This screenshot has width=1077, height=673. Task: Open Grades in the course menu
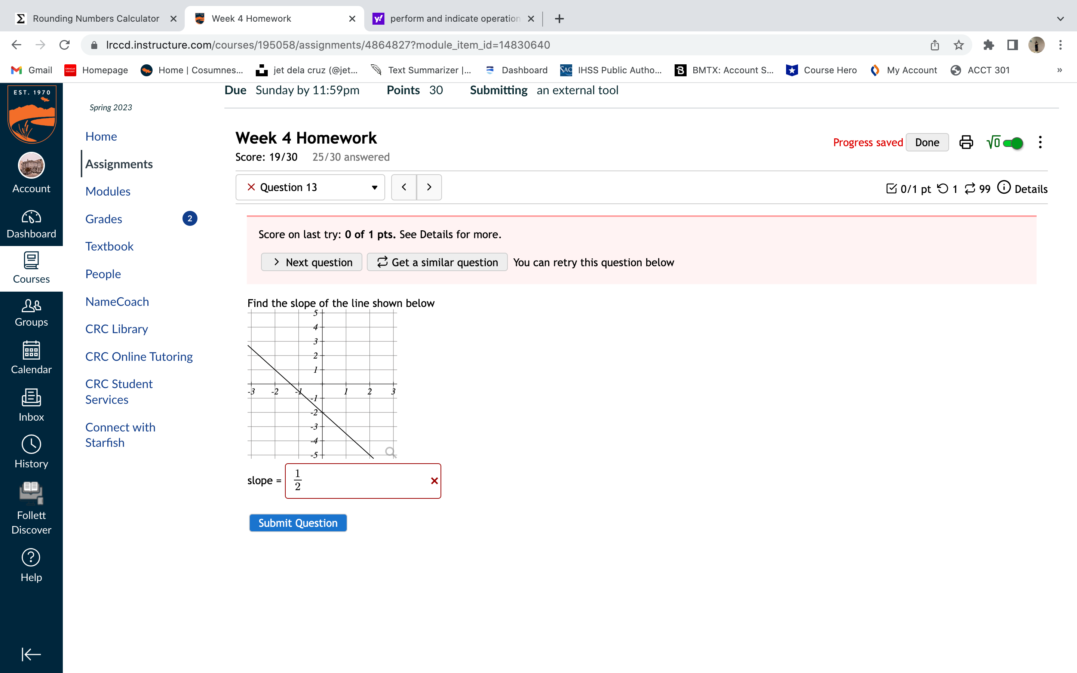(x=104, y=219)
